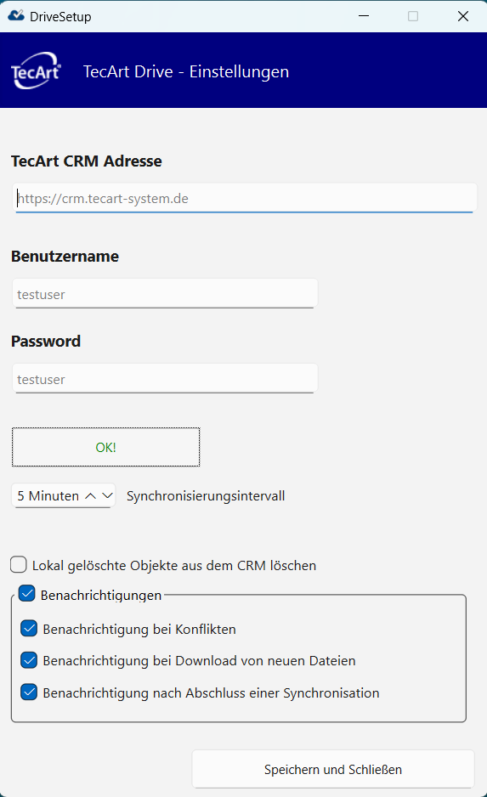
Task: Turn off notification after sync completion
Action: (x=29, y=692)
